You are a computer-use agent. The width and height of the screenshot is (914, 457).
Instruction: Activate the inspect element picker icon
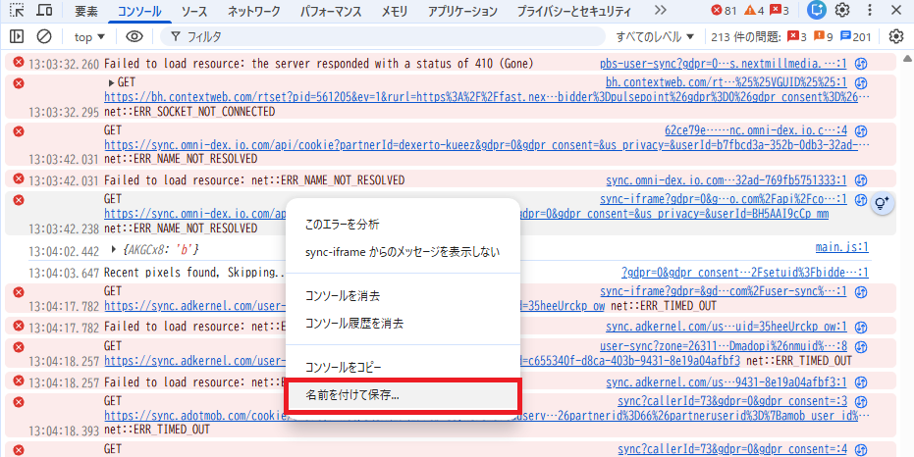(x=17, y=11)
